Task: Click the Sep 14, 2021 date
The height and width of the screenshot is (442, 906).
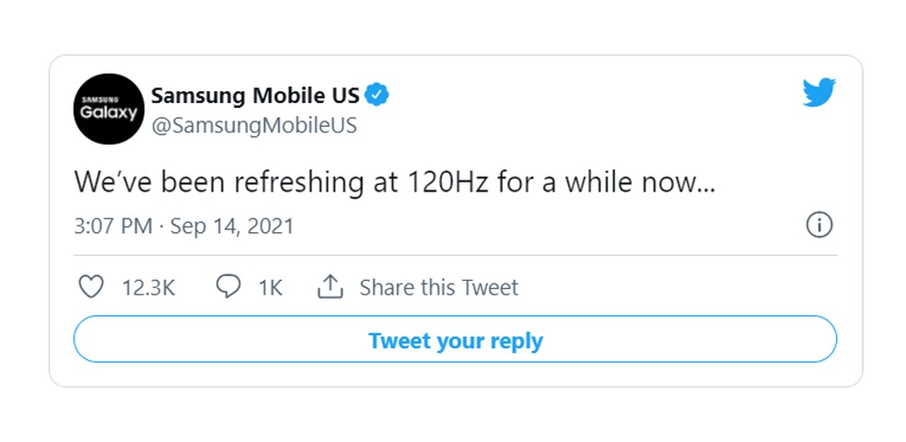Action: (232, 226)
